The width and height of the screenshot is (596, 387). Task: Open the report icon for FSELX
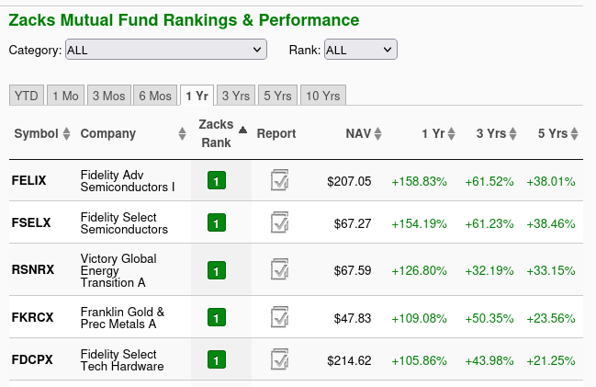click(x=280, y=222)
